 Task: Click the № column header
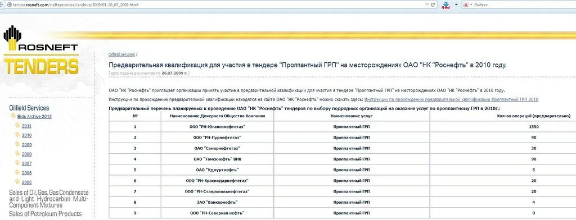click(135, 116)
